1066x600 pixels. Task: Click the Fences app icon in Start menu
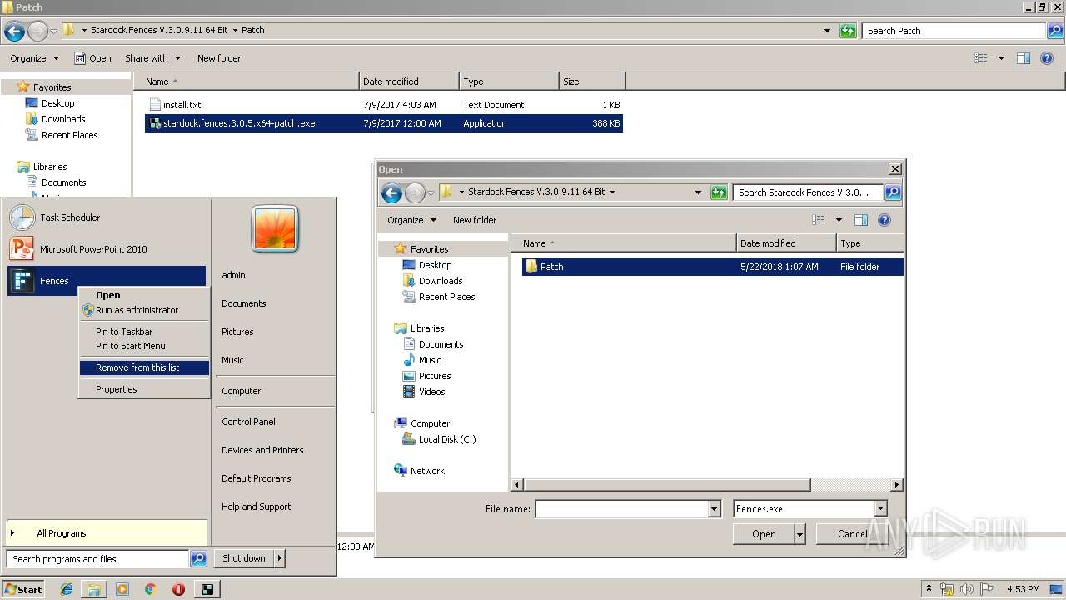[22, 281]
